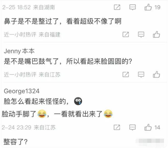Viewport: 168px width, 150px height.
Task: Reply to Jenny本本's comment
Action: coord(141,74)
